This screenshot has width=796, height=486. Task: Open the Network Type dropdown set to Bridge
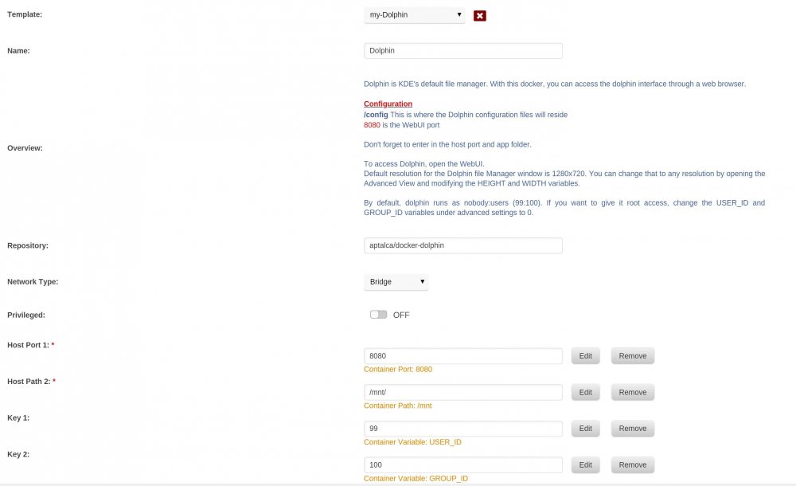(396, 281)
